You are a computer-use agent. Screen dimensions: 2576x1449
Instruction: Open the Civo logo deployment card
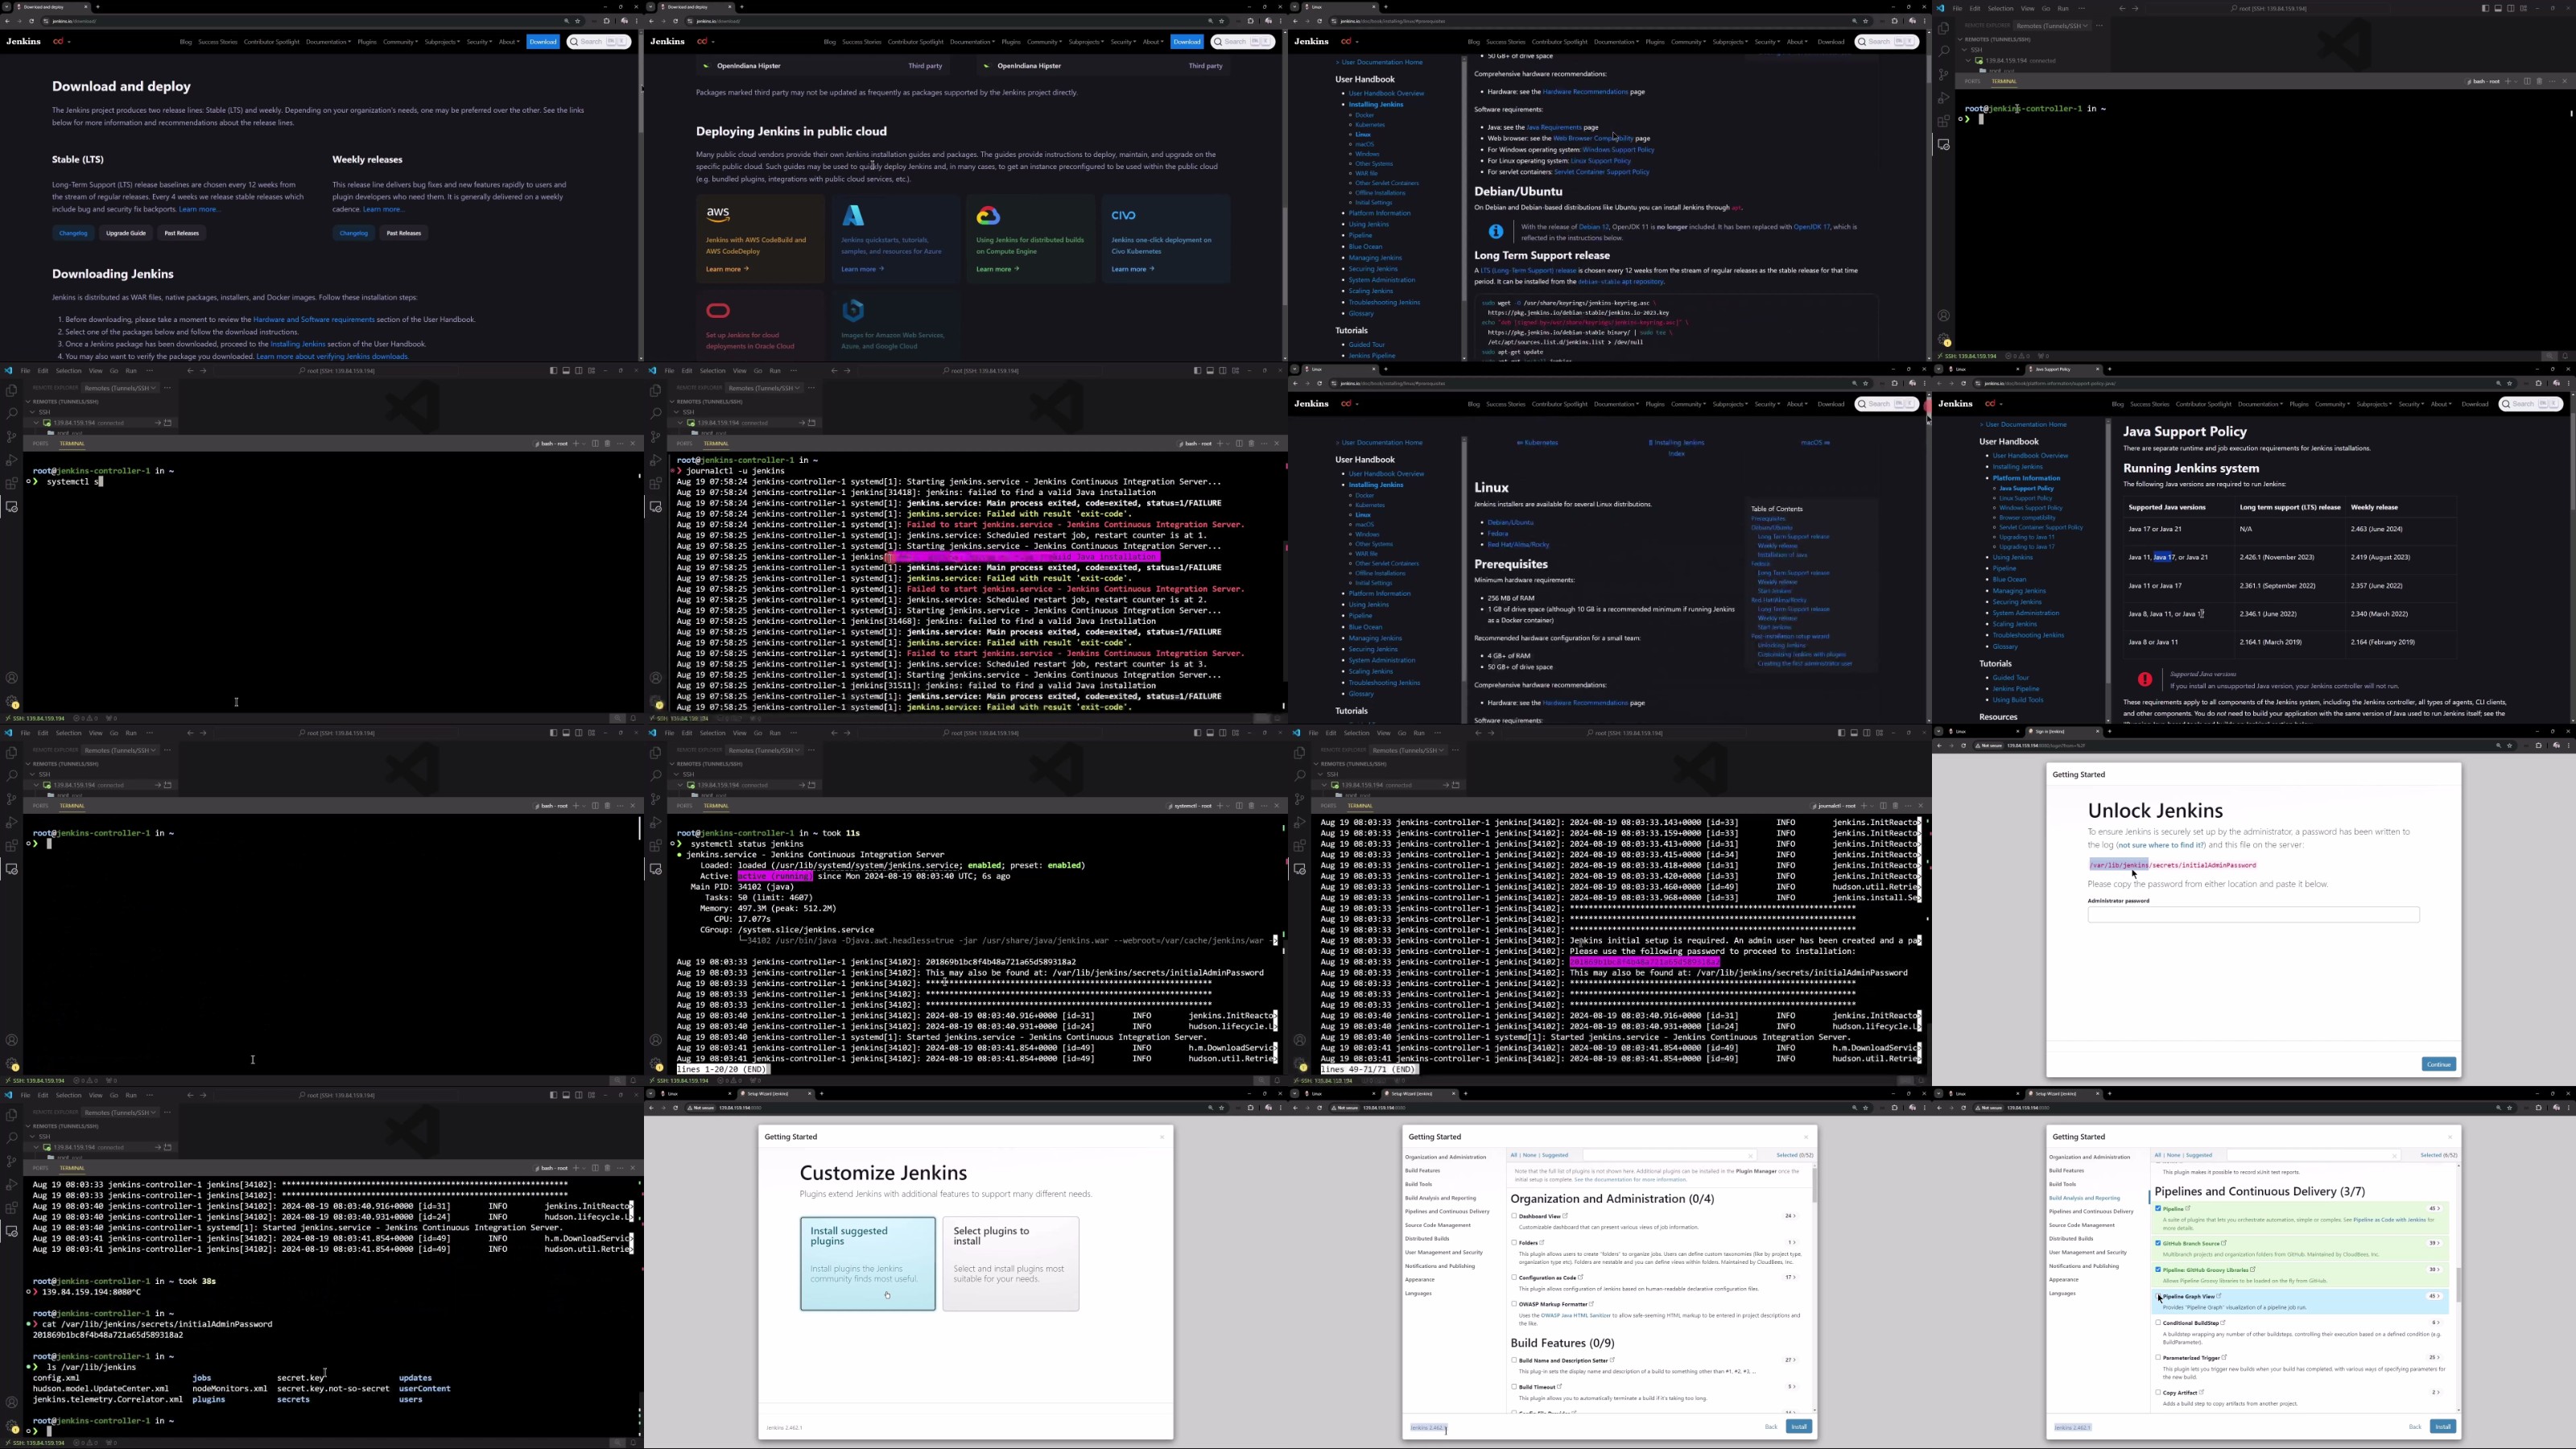tap(1124, 216)
